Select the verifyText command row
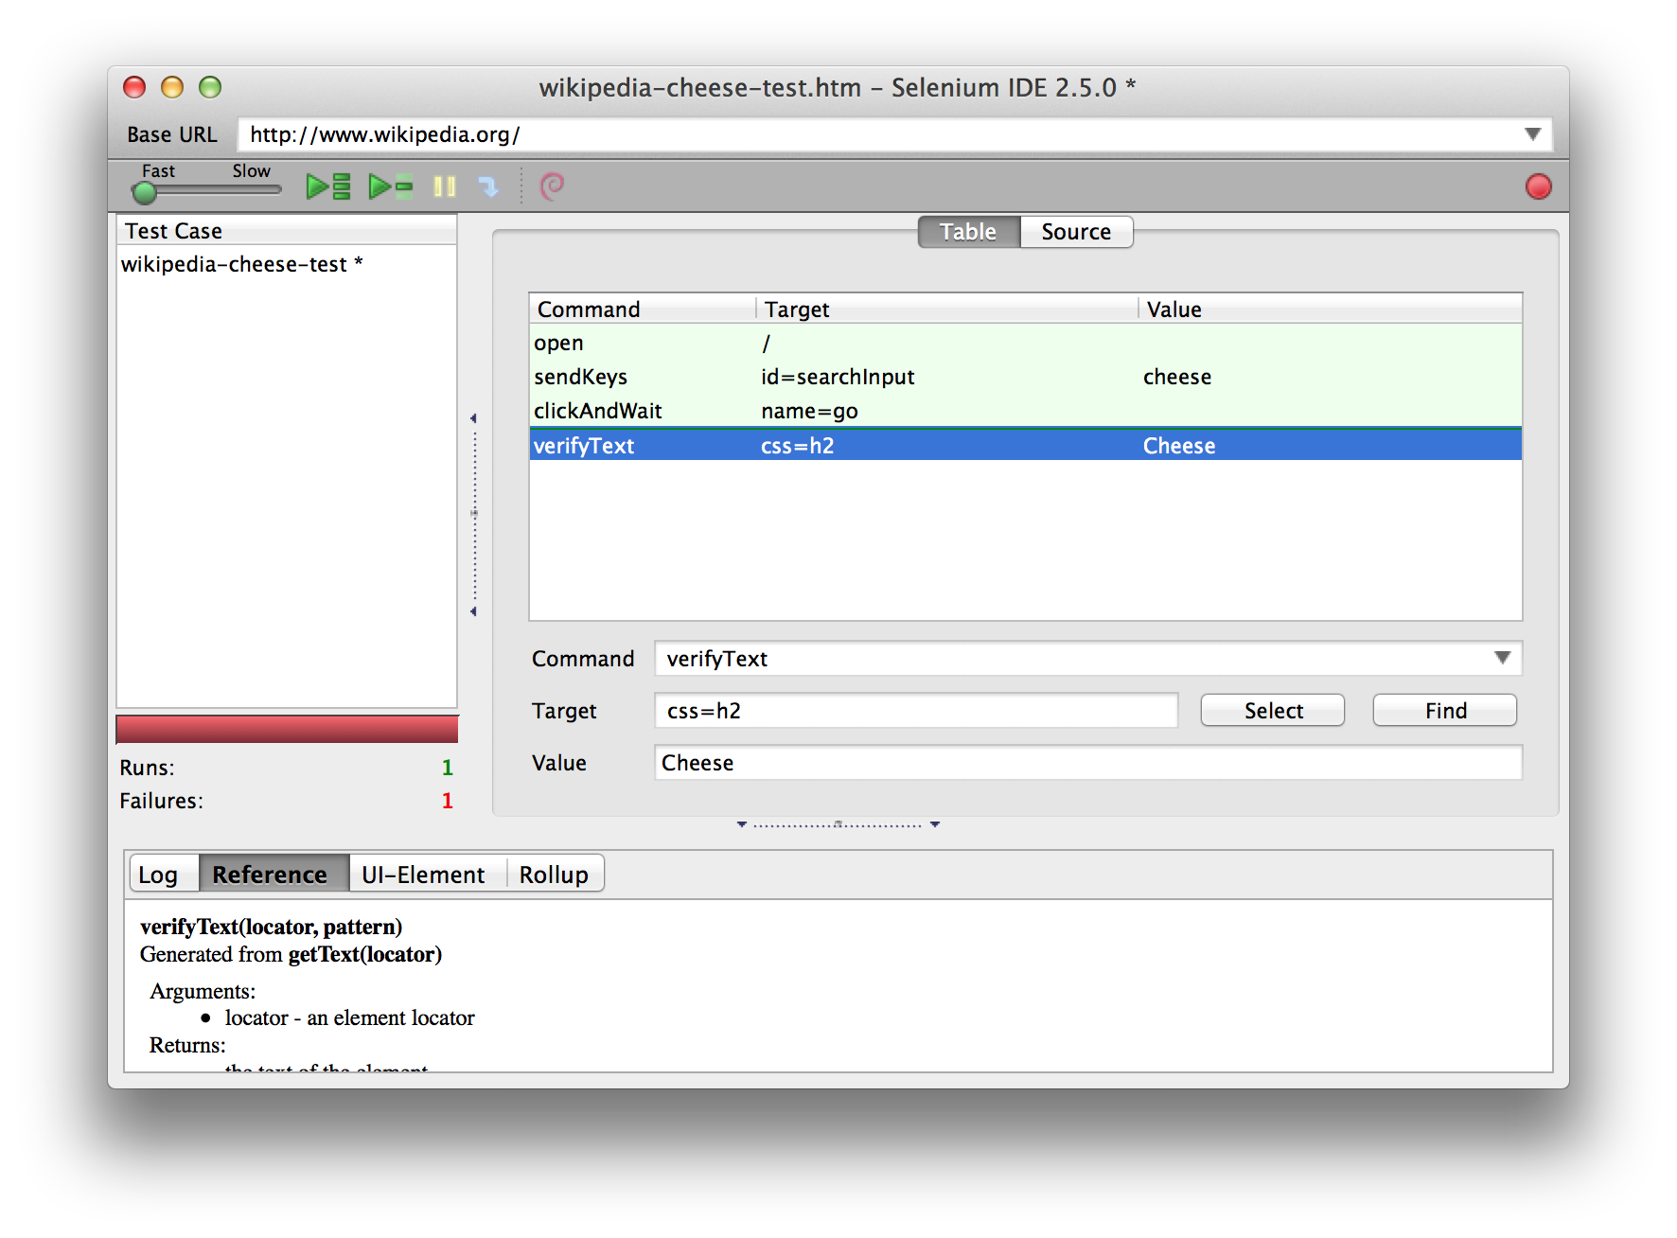This screenshot has height=1238, width=1677. 1026,445
